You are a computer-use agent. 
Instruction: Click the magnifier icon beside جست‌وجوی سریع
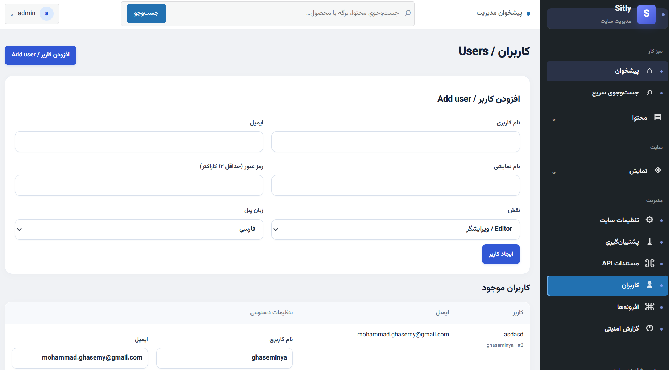tap(649, 93)
